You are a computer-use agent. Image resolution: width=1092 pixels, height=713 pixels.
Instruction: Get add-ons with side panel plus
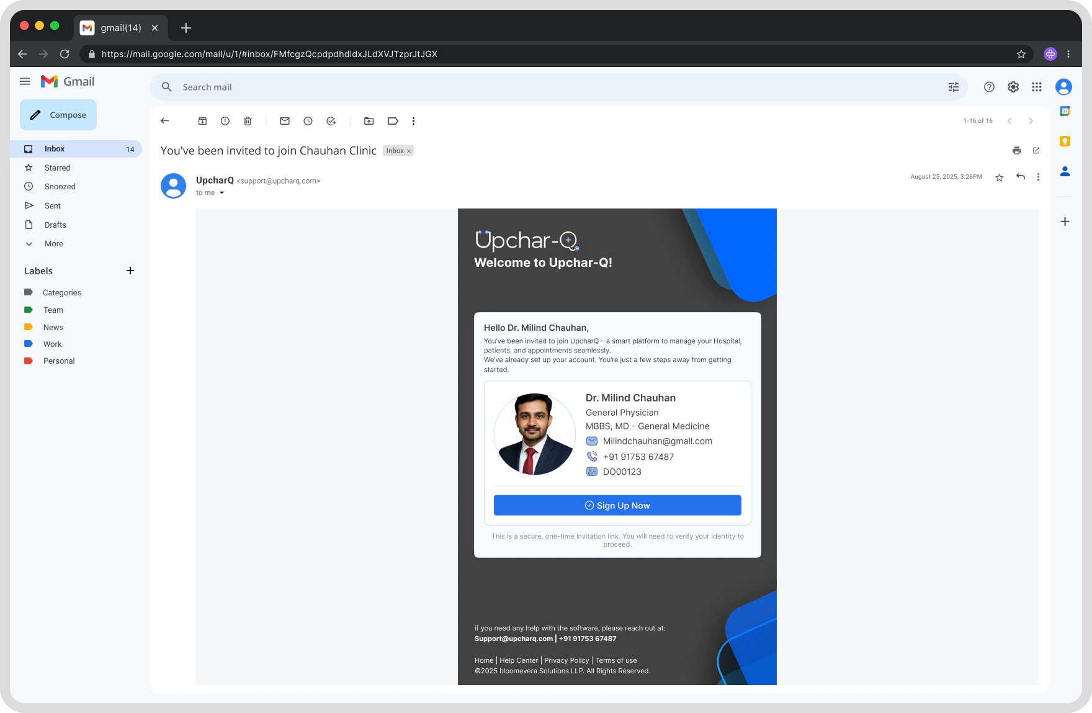(1065, 222)
